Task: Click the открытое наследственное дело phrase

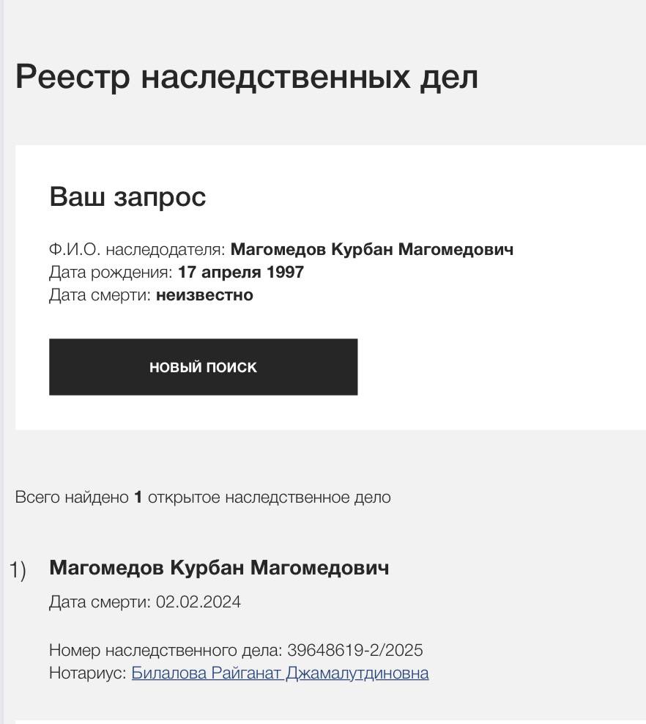Action: tap(269, 497)
